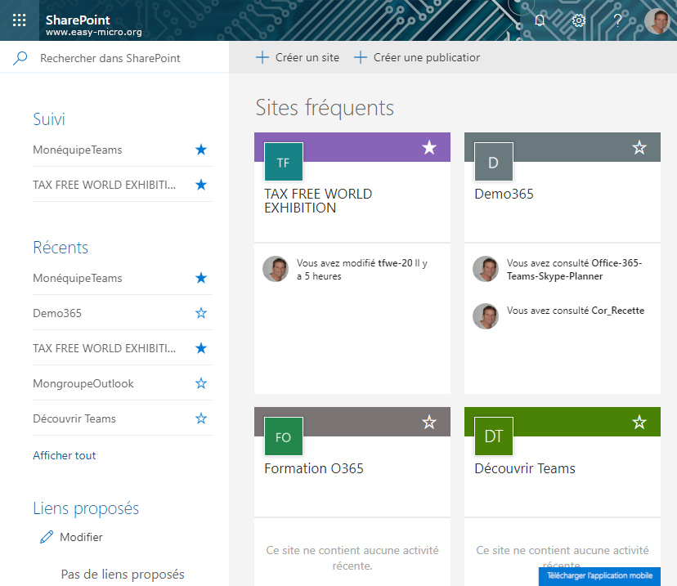Image resolution: width=677 pixels, height=586 pixels.
Task: Click the "Récents" section heading
Action: tap(61, 248)
